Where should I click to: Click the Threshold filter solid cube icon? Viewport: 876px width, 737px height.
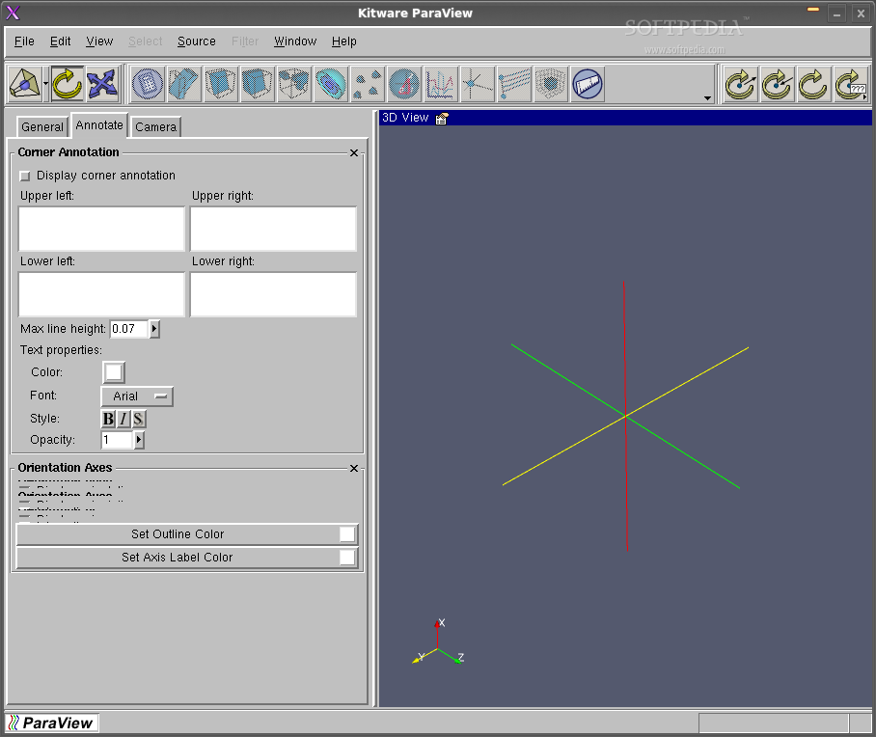pos(257,84)
